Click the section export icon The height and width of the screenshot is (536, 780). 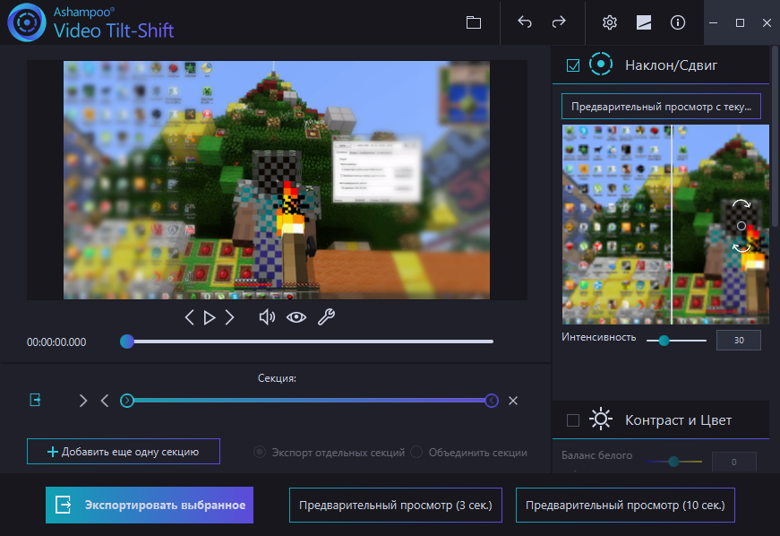[x=35, y=400]
